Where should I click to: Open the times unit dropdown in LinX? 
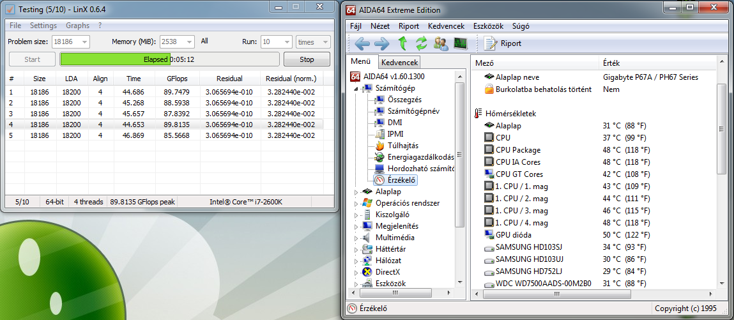click(313, 42)
